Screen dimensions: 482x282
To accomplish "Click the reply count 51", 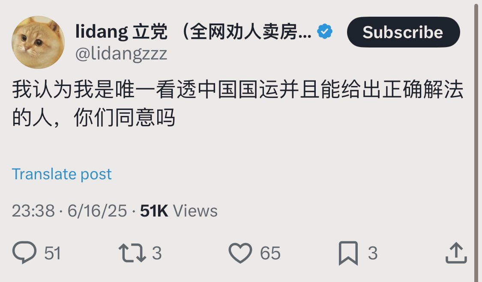I will [52, 253].
